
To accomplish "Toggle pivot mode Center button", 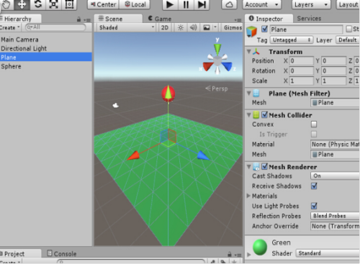I will (103, 4).
